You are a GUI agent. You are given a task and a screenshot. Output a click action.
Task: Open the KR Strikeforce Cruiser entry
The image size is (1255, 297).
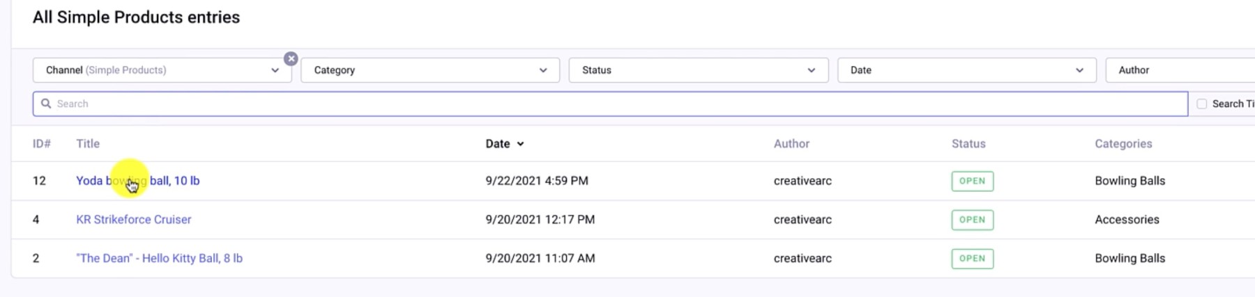pyautogui.click(x=134, y=220)
